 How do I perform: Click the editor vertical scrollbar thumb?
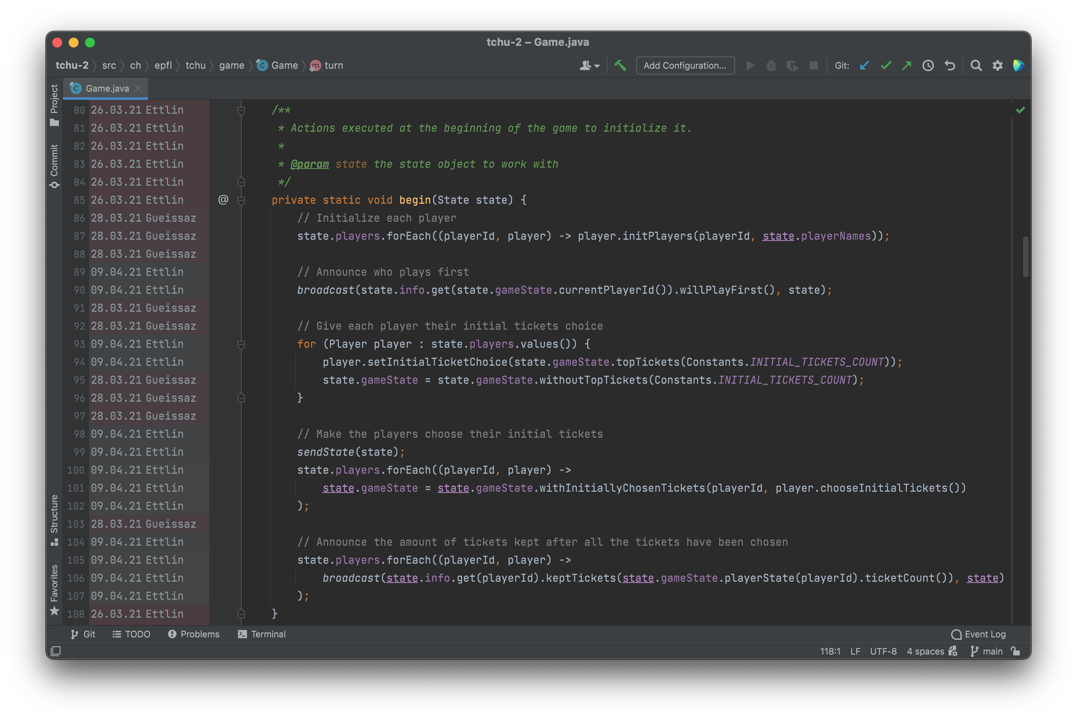(1025, 256)
